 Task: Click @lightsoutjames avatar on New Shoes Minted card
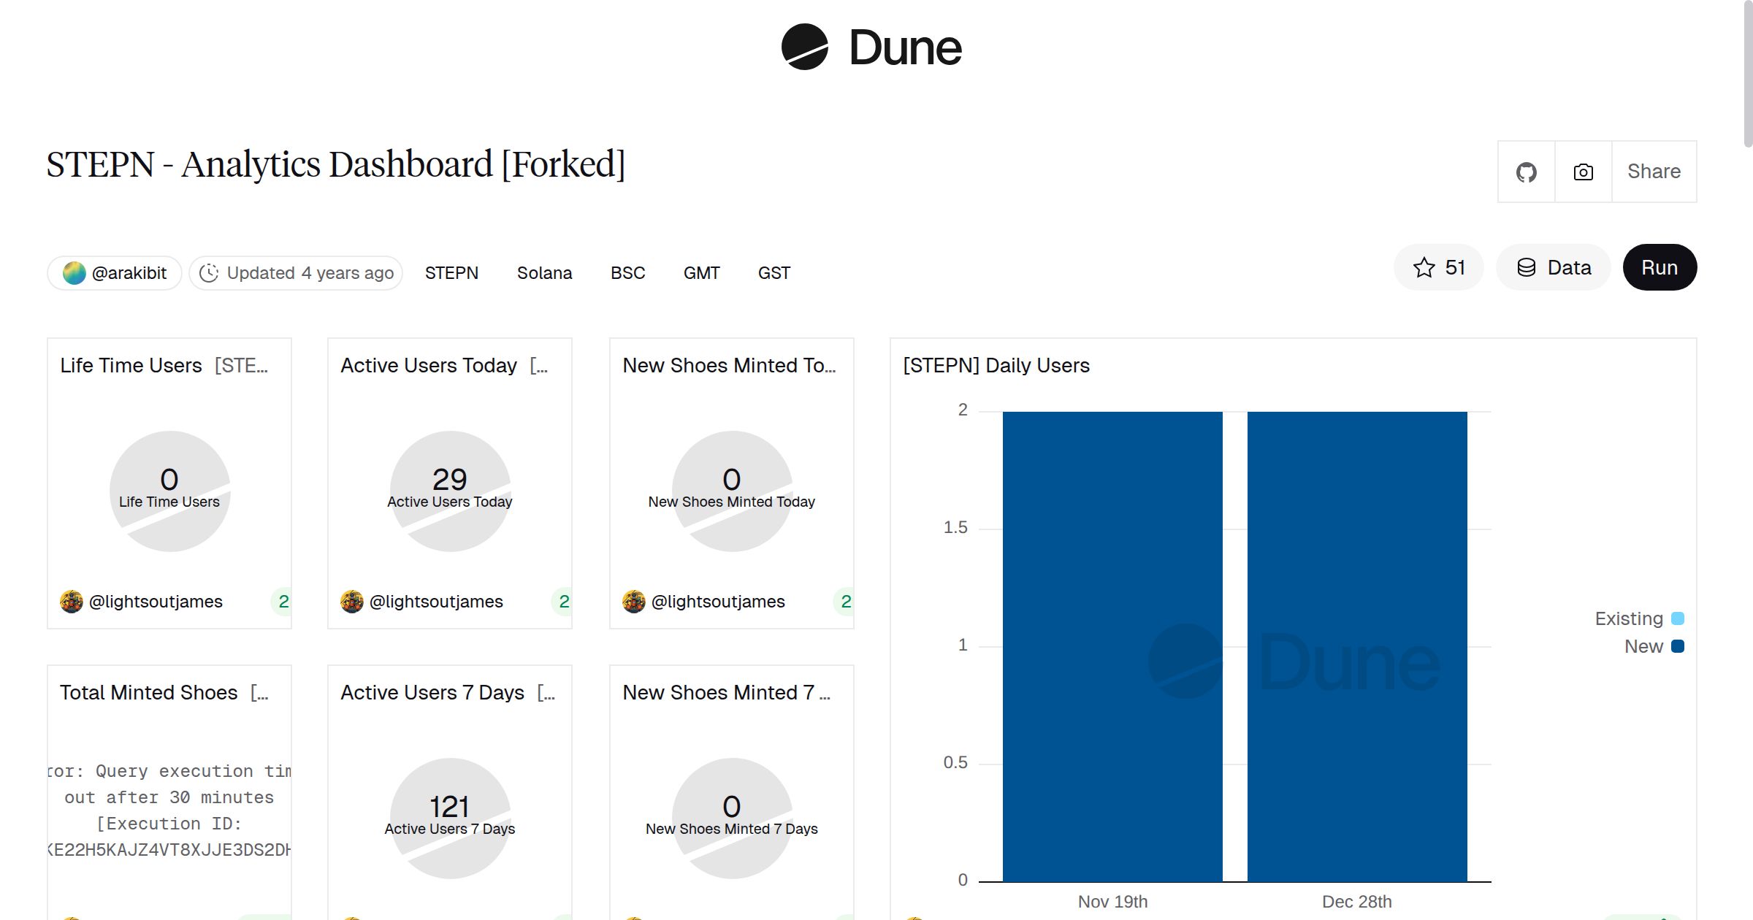[633, 601]
